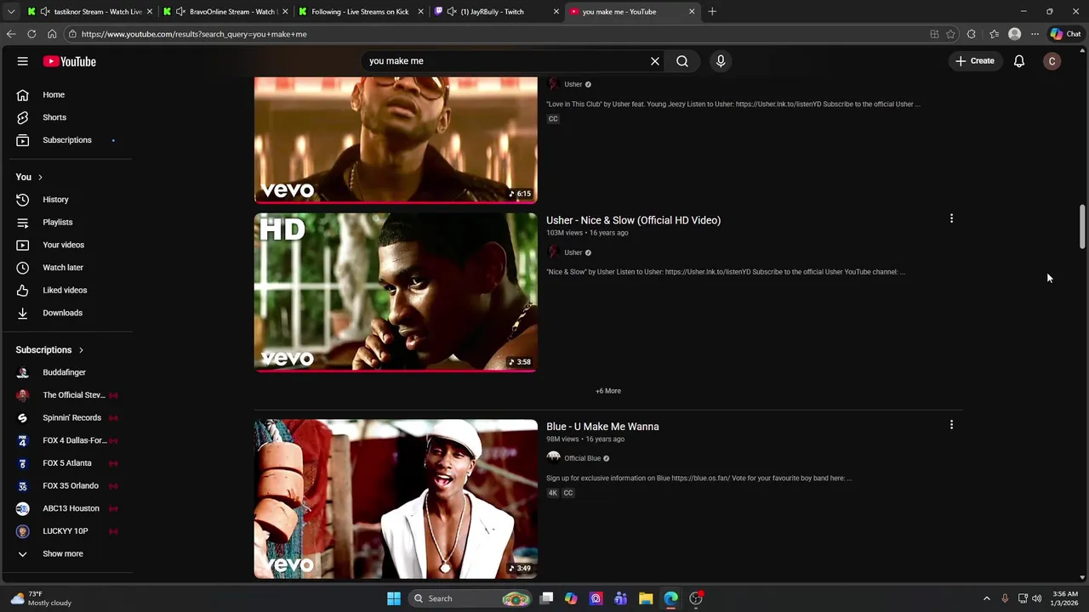
Task: Open File Explorer from the taskbar
Action: point(646,598)
